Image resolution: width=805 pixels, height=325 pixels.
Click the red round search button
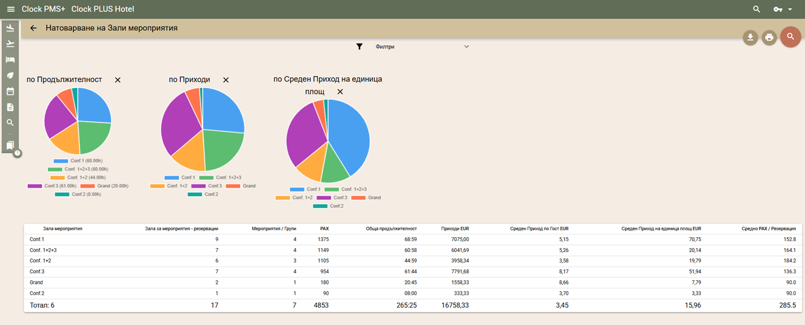point(791,37)
